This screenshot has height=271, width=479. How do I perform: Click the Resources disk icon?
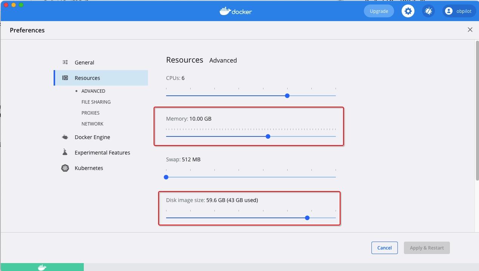(x=65, y=78)
